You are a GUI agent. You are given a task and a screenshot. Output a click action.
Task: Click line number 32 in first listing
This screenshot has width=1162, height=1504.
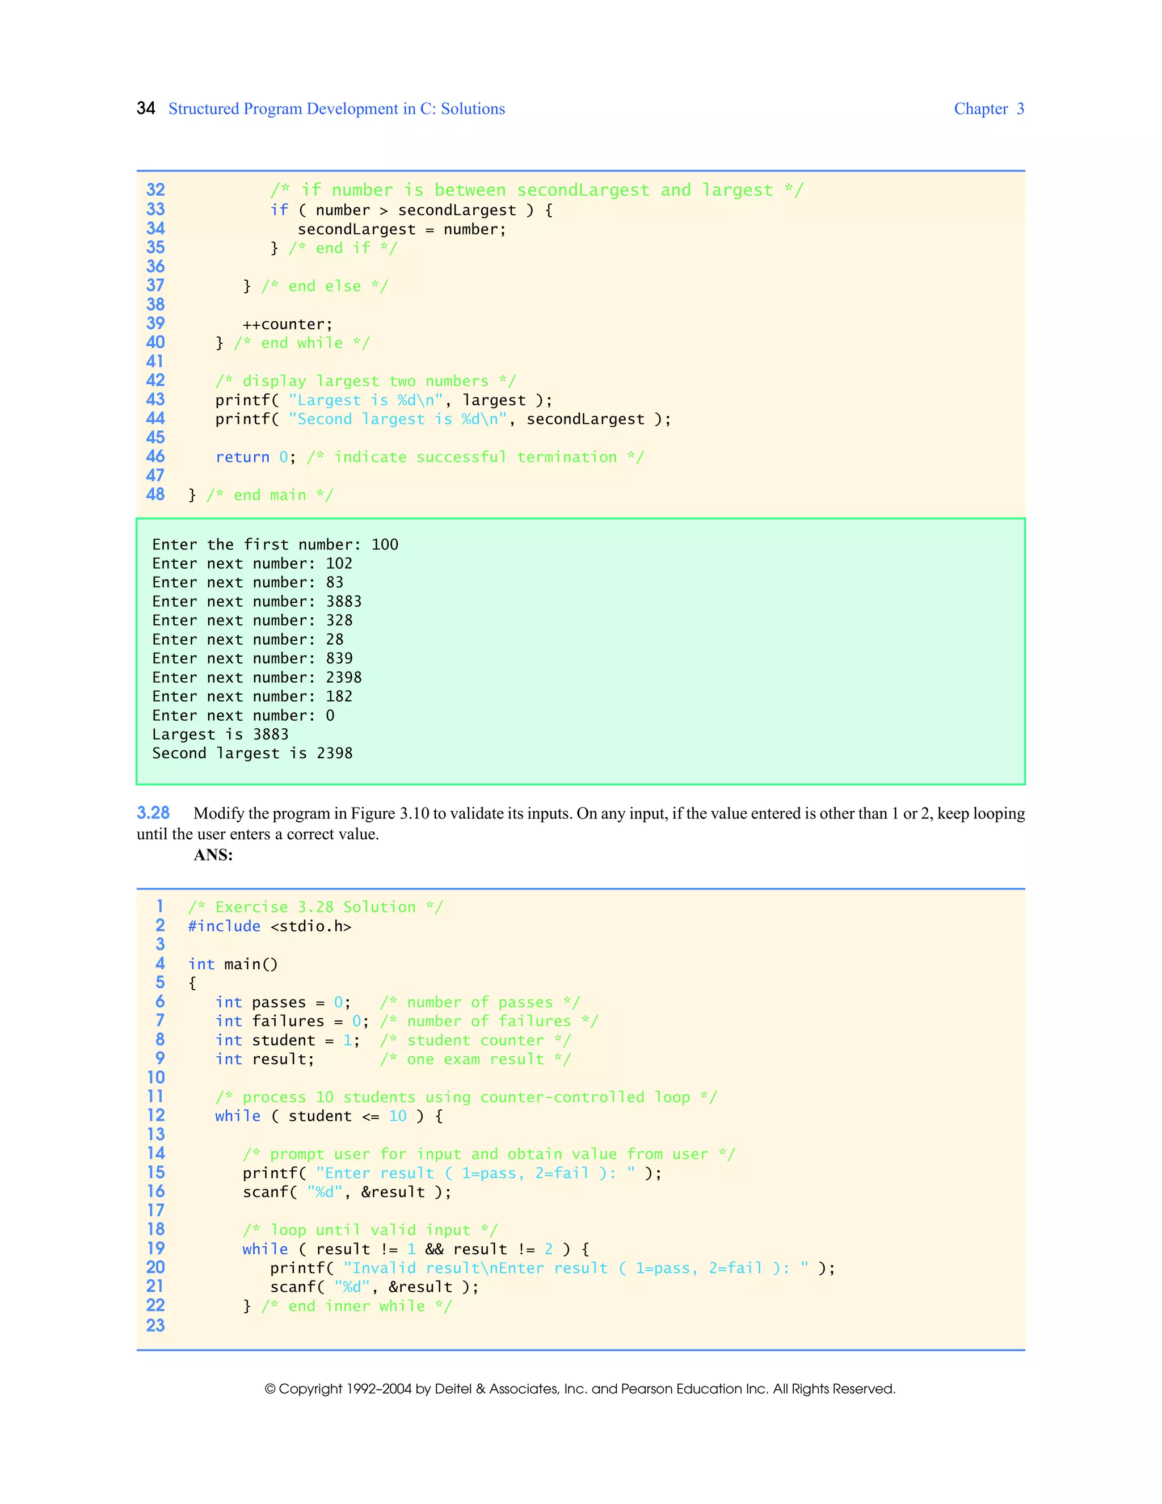tap(155, 190)
